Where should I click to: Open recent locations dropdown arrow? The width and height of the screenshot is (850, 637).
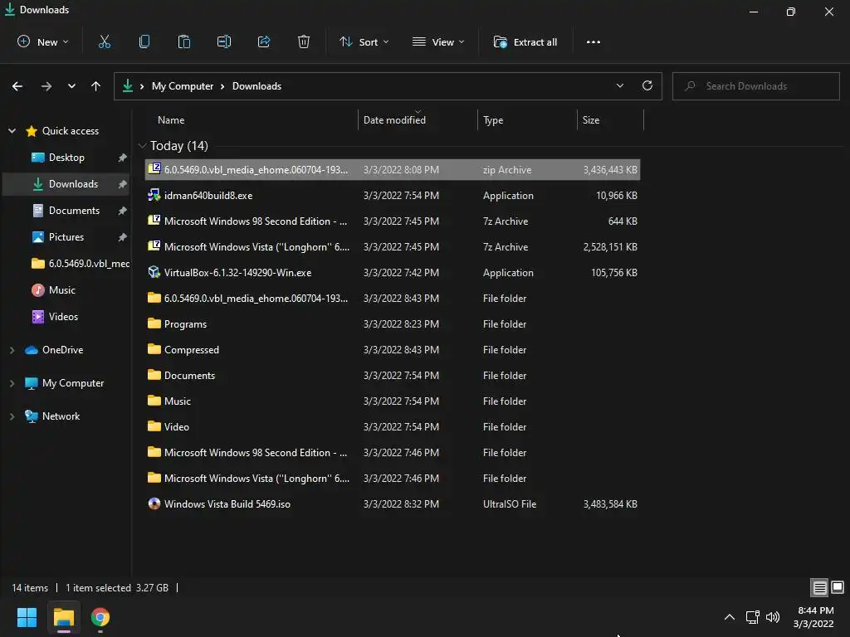pos(71,86)
